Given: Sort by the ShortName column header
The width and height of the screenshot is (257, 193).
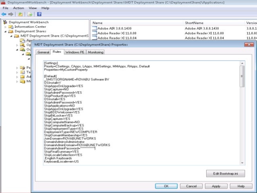Looking at the screenshot, I should click(x=214, y=23).
